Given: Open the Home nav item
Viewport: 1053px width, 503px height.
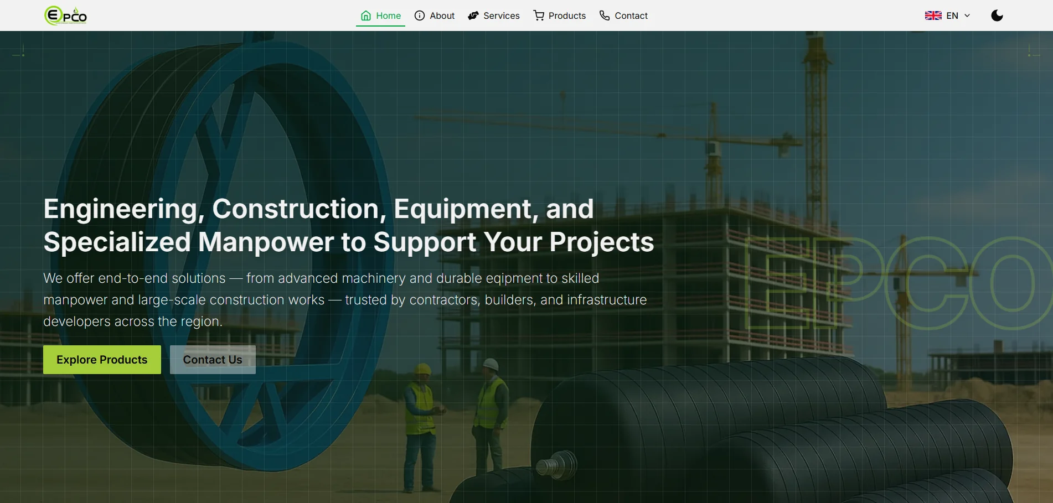Looking at the screenshot, I should [x=381, y=15].
